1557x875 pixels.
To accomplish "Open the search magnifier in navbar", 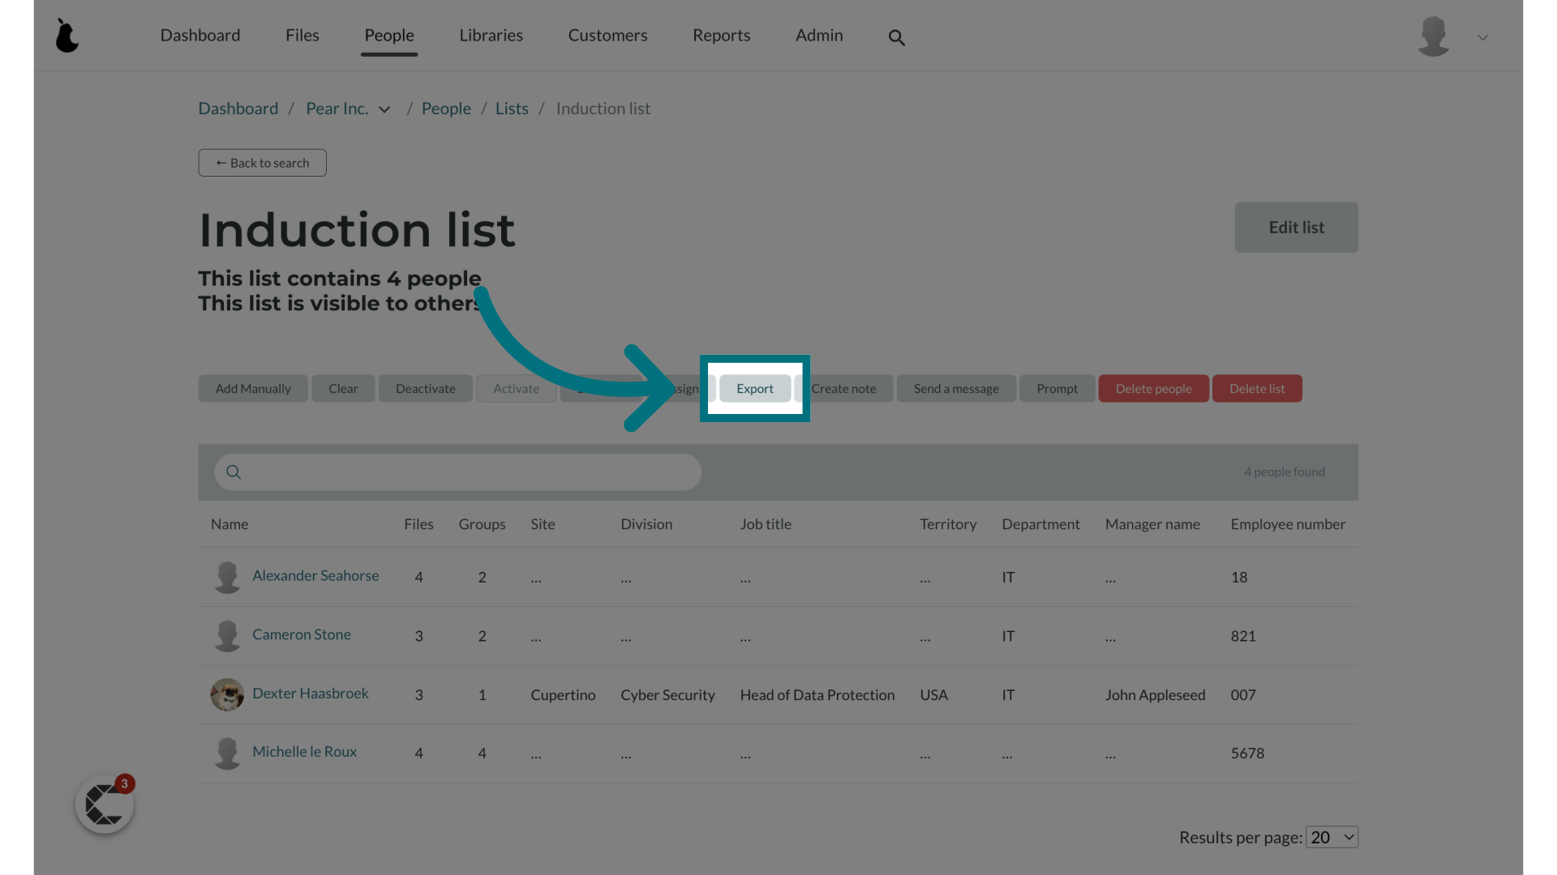I will click(896, 37).
